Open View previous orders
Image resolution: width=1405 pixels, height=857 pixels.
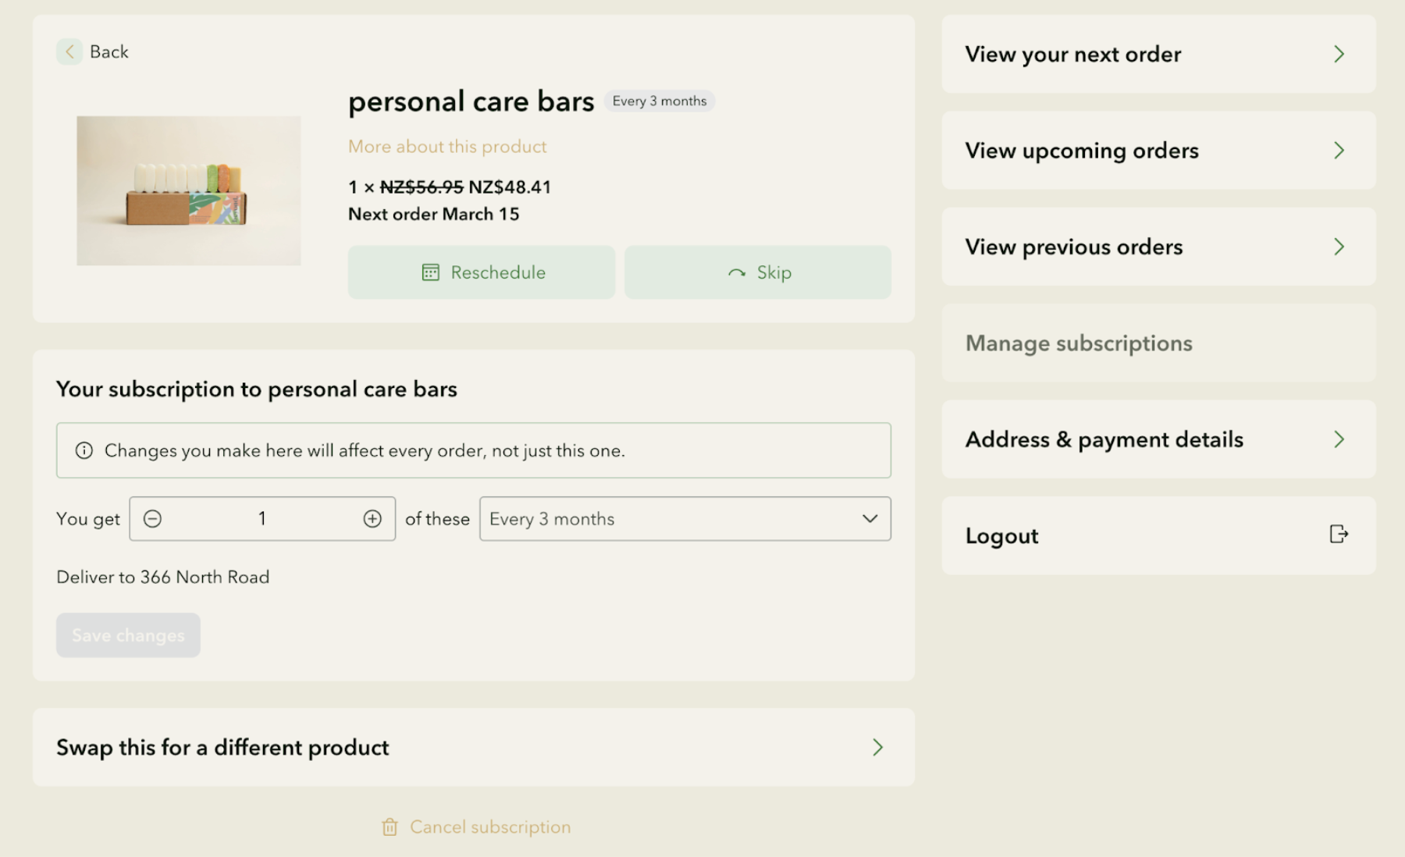1158,247
